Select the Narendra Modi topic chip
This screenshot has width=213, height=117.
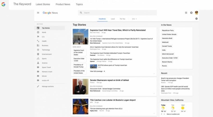(x=167, y=38)
